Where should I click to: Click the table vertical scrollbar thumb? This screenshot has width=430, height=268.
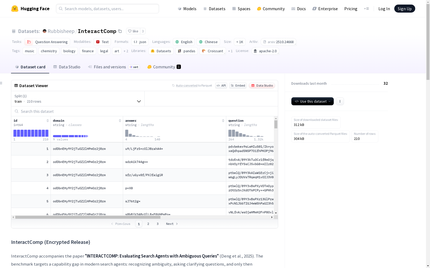(276, 124)
